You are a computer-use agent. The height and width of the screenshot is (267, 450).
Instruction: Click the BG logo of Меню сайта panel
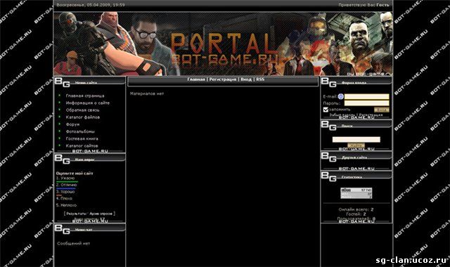[x=63, y=82]
